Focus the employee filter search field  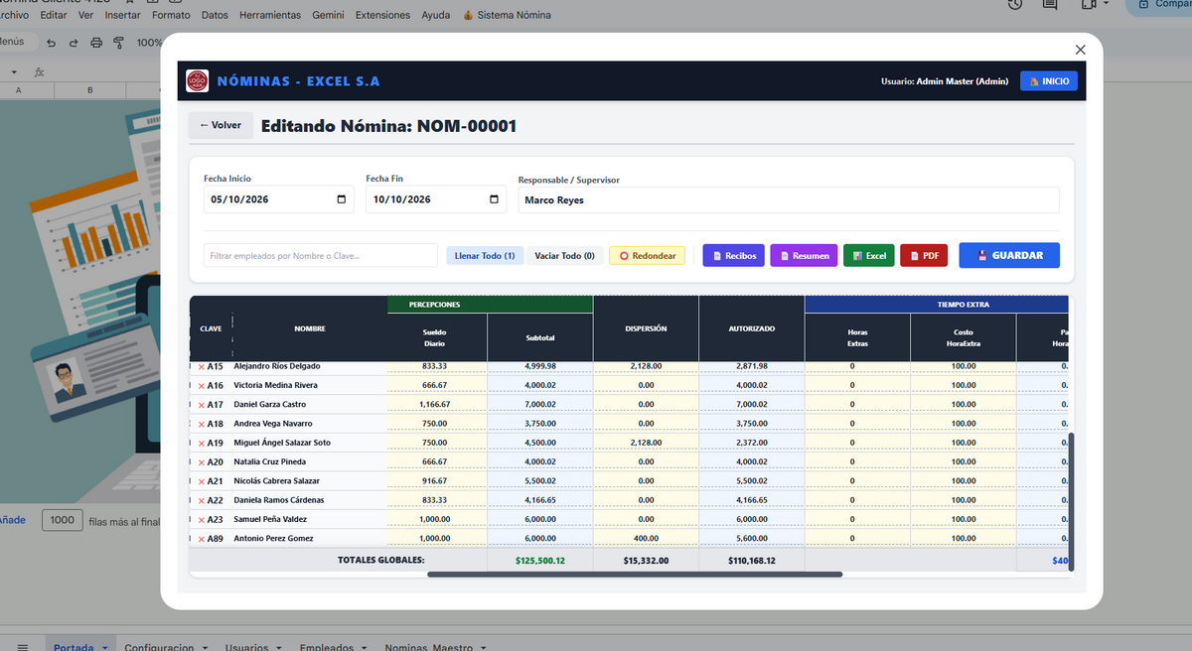(x=321, y=256)
